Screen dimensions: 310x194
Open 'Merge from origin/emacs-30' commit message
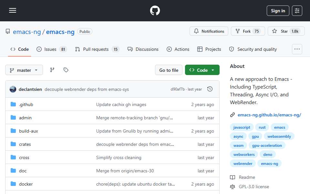(125, 171)
